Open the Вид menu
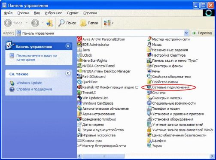The image size is (216, 160). (x=37, y=13)
